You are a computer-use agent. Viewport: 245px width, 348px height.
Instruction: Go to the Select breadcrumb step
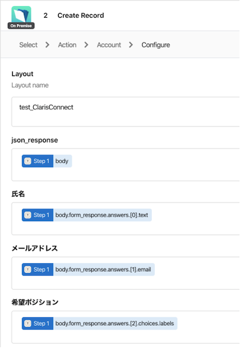coord(28,45)
